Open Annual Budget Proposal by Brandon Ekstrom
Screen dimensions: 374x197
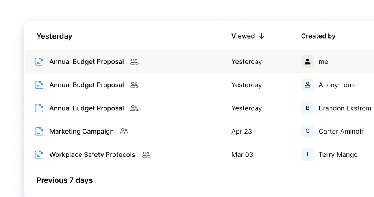coord(87,108)
